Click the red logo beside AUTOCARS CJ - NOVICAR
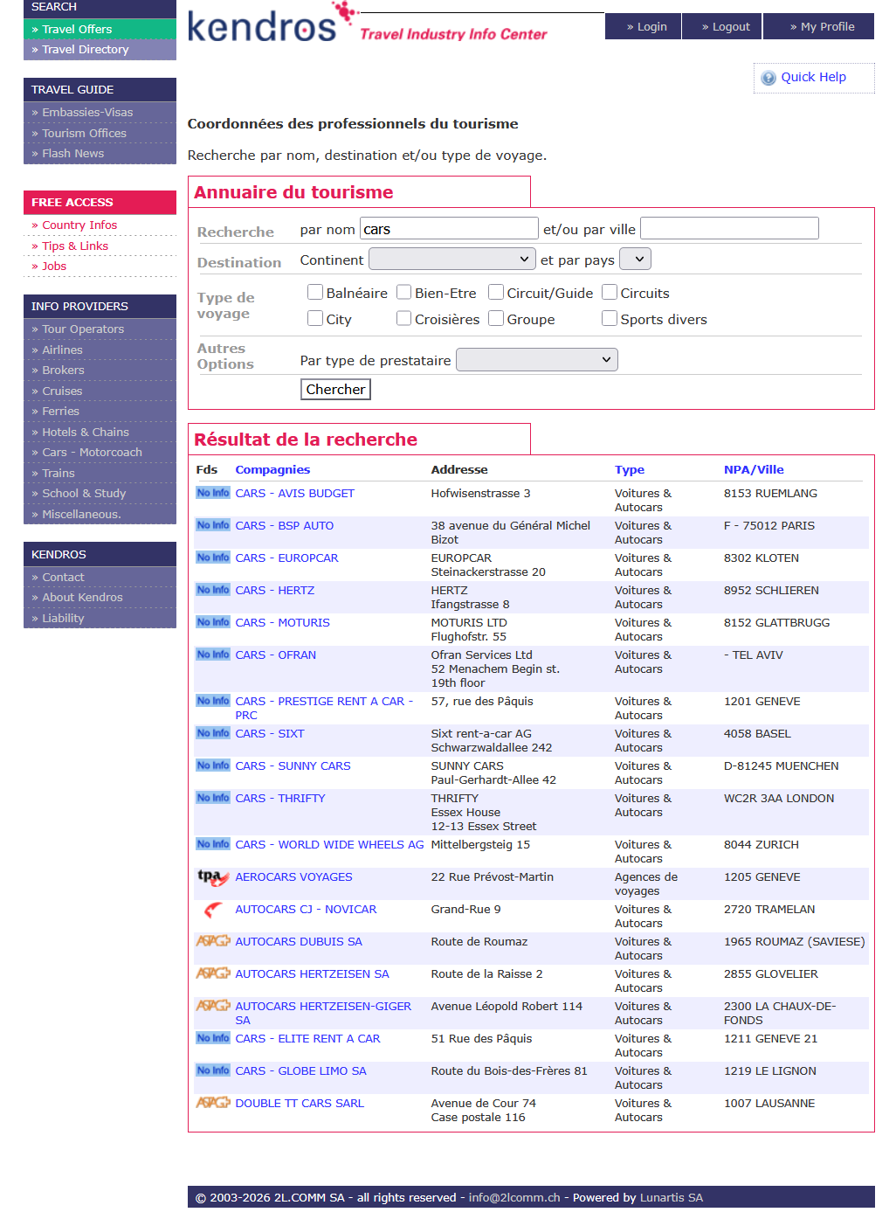896x1226 pixels. [213, 910]
